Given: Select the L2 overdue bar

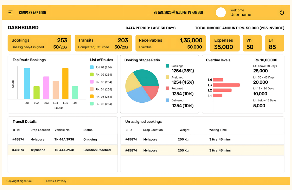Looking at the screenshot, I should click(x=222, y=90).
